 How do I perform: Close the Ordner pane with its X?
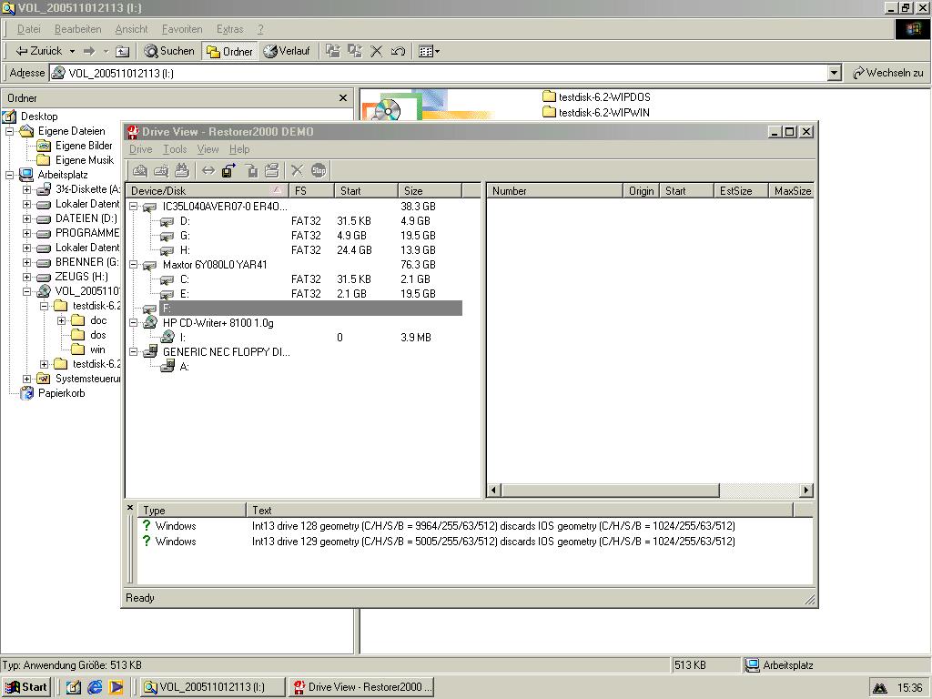(x=343, y=97)
